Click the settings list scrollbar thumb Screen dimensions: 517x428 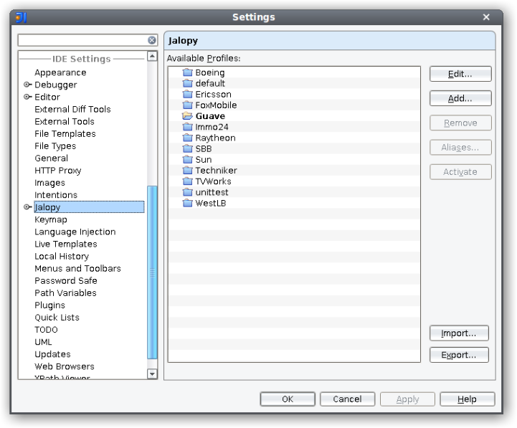(x=152, y=272)
